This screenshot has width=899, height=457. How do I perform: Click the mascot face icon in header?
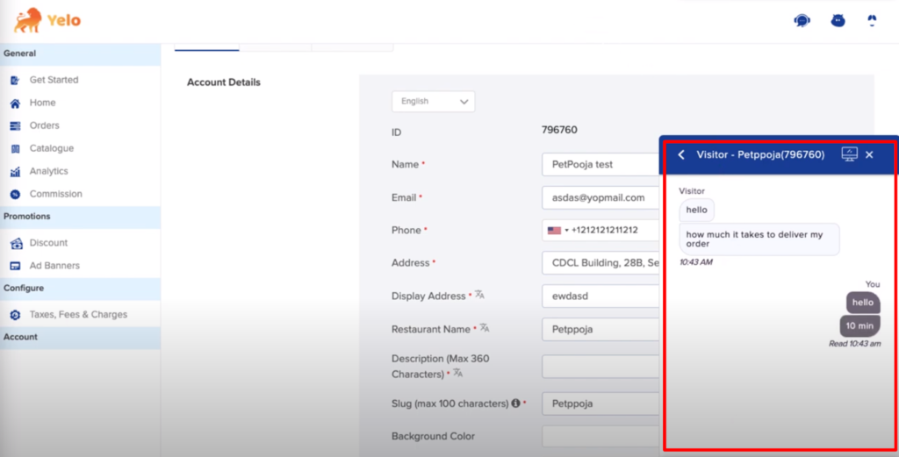(x=838, y=21)
